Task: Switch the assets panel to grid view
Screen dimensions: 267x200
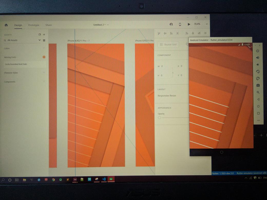Action: [44, 40]
